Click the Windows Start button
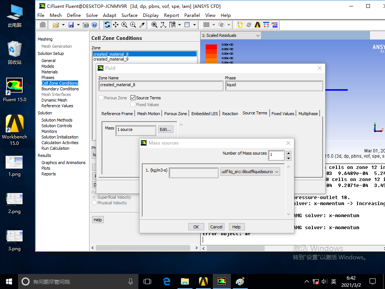This screenshot has height=289, width=385. point(9,281)
